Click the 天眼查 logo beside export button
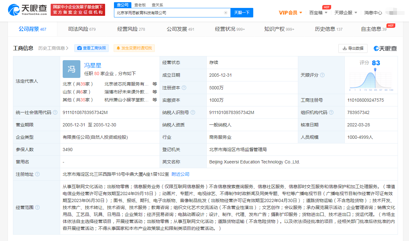 385,48
